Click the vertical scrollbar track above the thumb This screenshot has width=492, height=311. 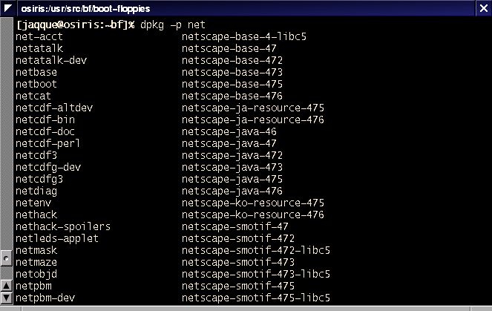6,134
